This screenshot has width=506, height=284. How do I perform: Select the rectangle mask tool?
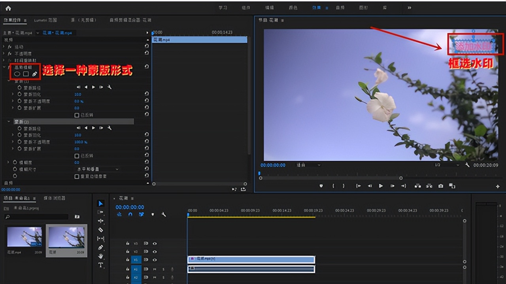[x=26, y=74]
